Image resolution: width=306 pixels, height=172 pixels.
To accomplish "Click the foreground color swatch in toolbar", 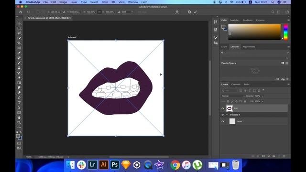I will click(18, 136).
